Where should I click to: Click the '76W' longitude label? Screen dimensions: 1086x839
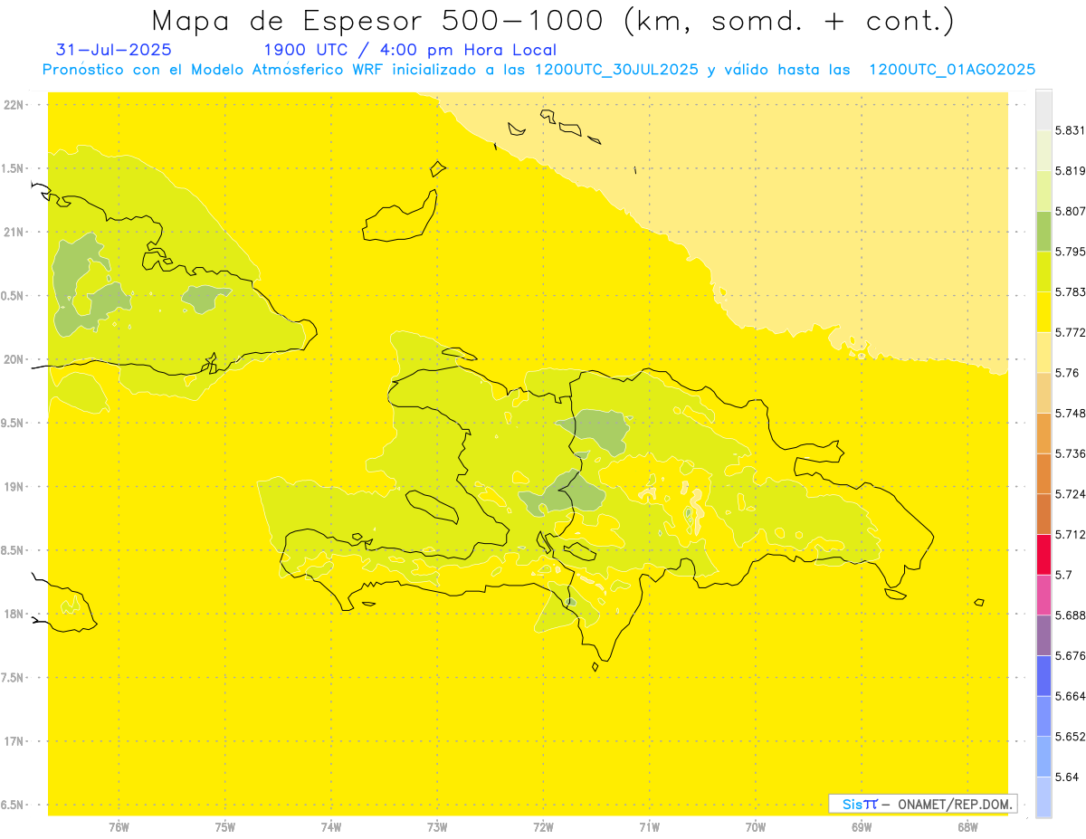click(119, 827)
